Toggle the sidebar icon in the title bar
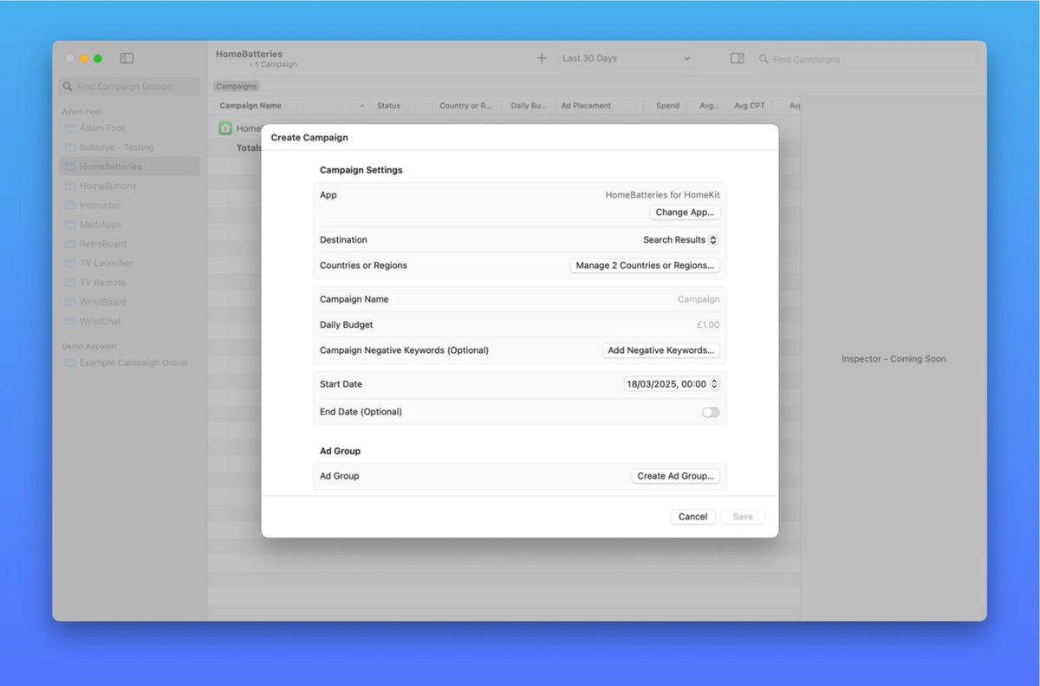This screenshot has width=1040, height=686. 127,58
